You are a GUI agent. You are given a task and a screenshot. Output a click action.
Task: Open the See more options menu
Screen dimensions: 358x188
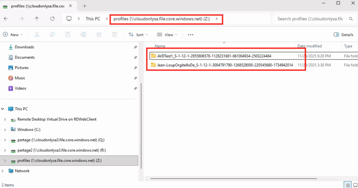click(191, 34)
